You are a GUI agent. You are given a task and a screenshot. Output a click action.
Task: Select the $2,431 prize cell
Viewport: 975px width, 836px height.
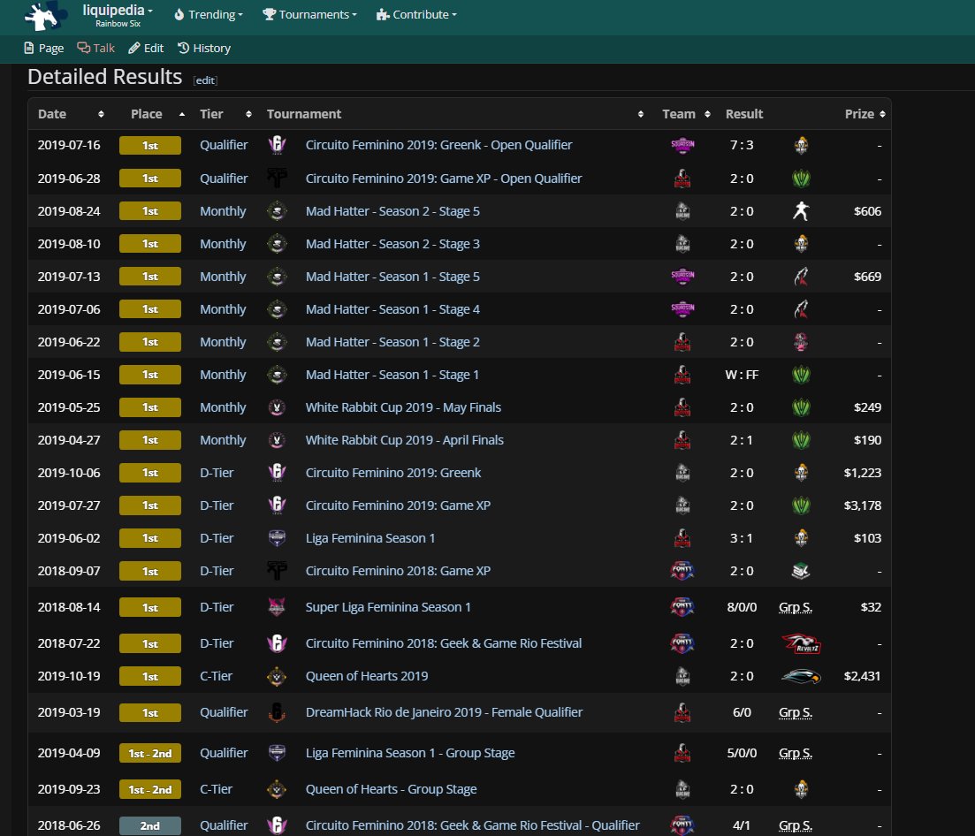pos(862,676)
